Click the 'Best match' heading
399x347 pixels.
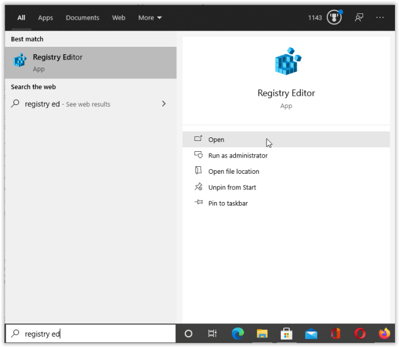coord(27,39)
